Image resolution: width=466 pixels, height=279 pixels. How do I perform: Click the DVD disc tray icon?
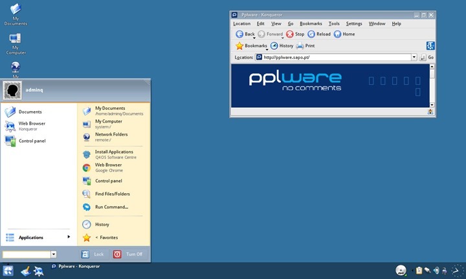point(401,270)
